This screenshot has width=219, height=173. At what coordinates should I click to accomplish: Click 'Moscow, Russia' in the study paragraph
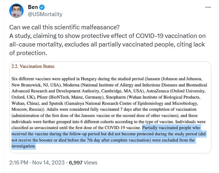[28, 109]
